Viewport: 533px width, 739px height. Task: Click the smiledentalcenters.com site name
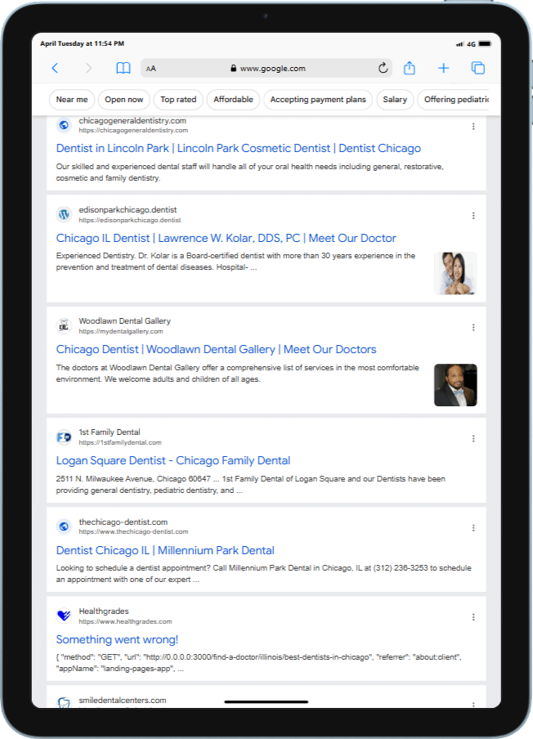123,701
